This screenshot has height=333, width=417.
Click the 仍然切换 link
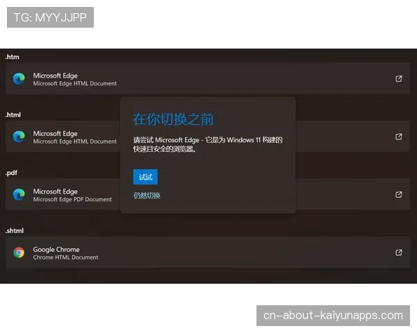point(147,196)
